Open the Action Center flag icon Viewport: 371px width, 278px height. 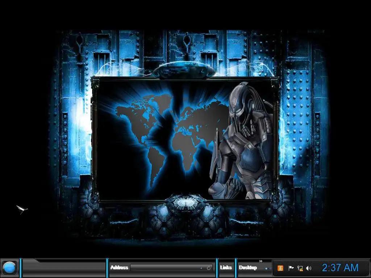291,268
